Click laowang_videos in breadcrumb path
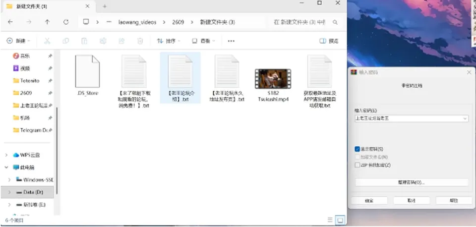Screen dimensions: 476x227 [137, 22]
